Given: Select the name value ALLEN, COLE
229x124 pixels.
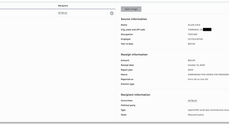Looking at the screenshot, I should tap(194, 25).
